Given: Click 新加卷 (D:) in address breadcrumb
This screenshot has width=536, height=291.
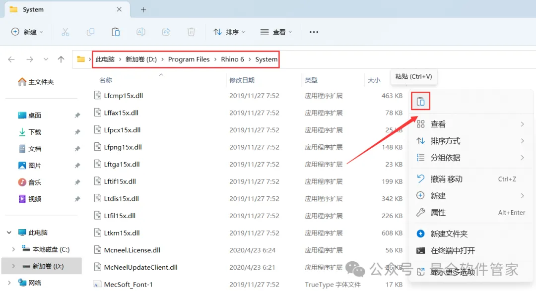Looking at the screenshot, I should click(x=141, y=59).
